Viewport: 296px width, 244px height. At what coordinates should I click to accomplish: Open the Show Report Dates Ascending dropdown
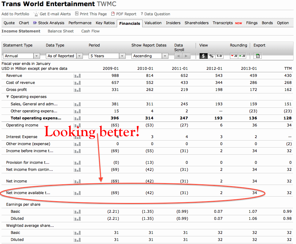150,56
